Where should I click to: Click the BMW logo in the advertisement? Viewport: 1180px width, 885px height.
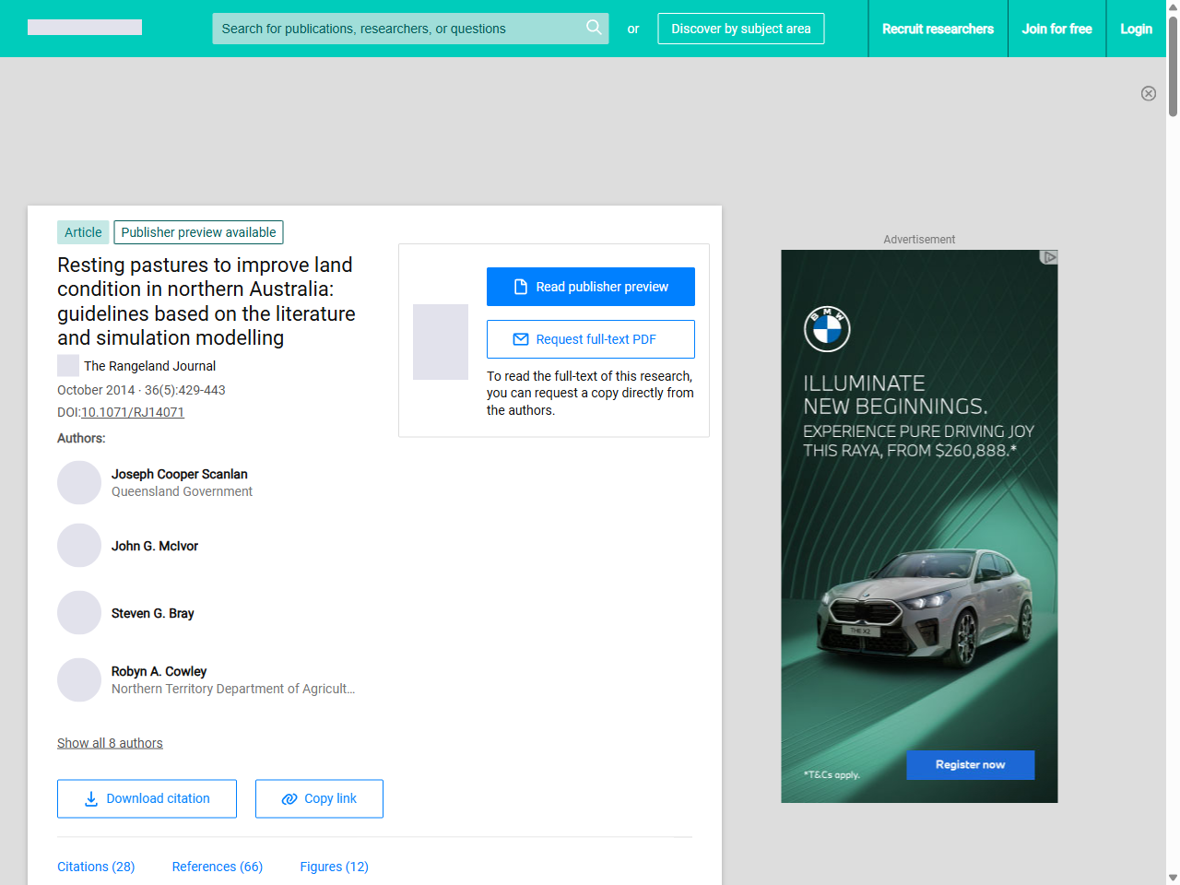(827, 329)
